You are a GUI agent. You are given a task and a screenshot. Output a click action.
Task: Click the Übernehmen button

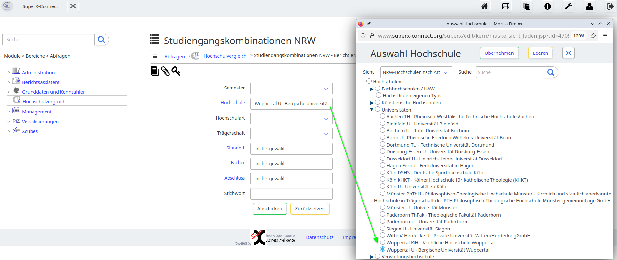tap(499, 53)
